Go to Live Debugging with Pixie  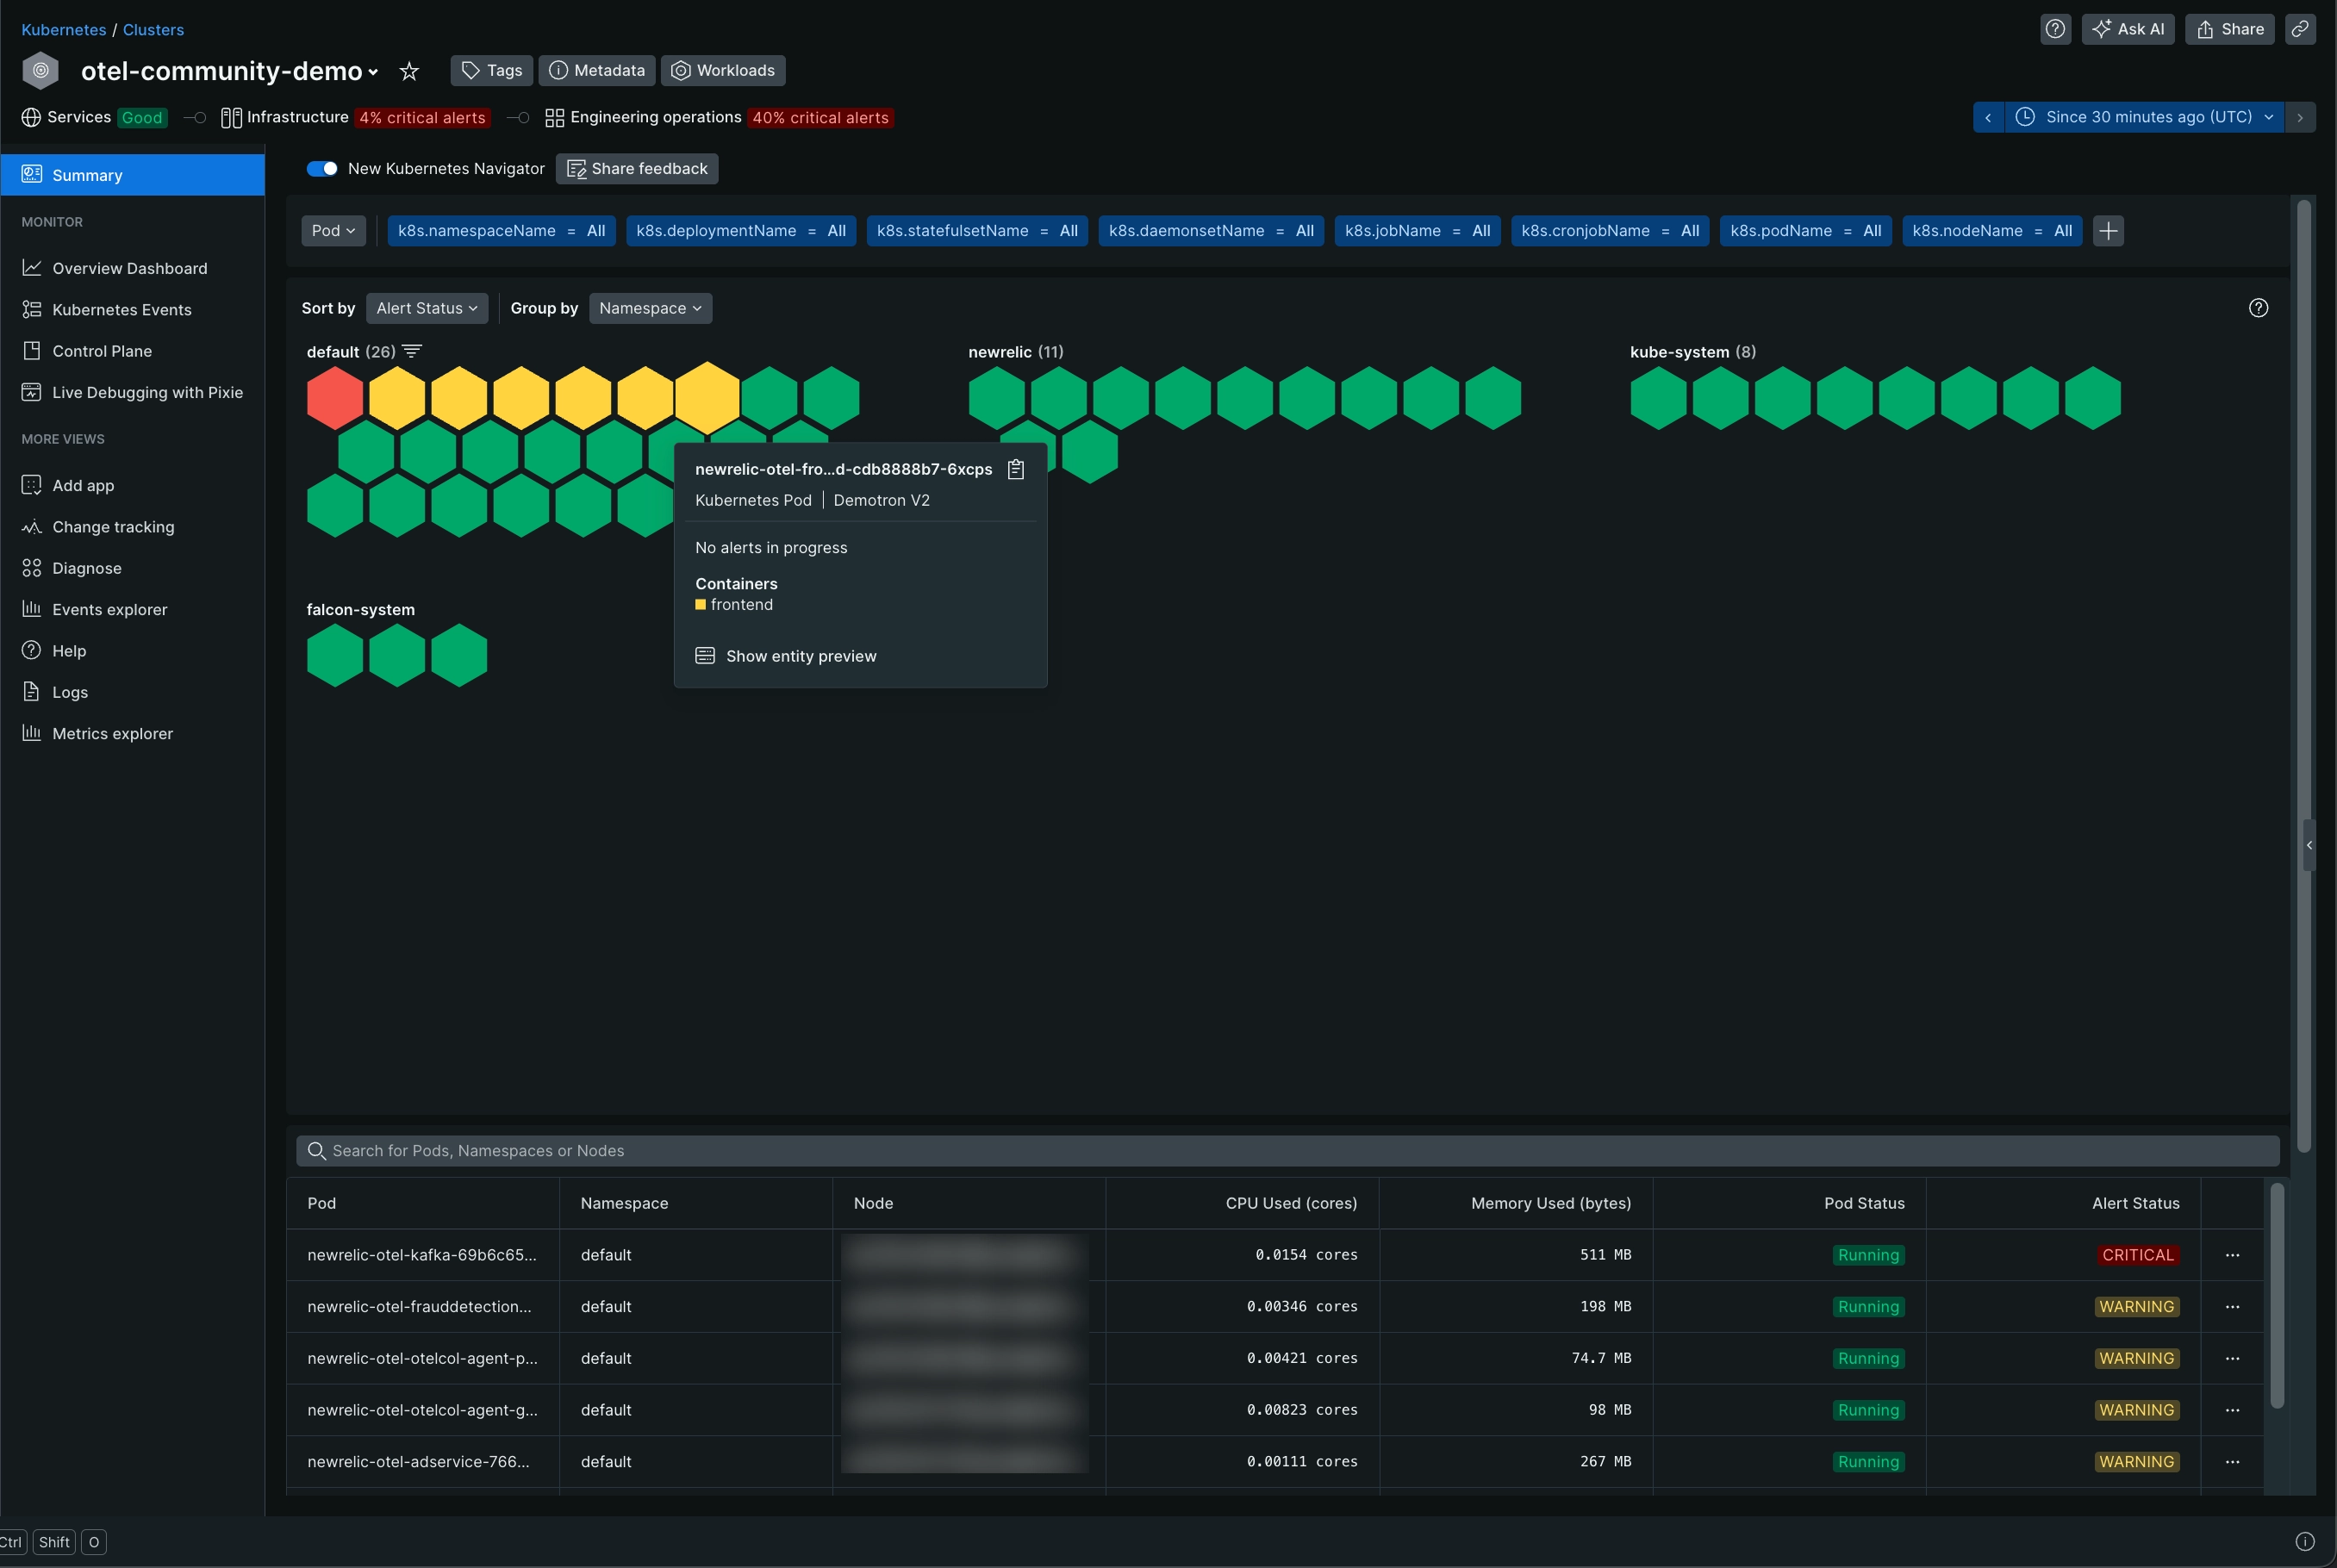(147, 392)
